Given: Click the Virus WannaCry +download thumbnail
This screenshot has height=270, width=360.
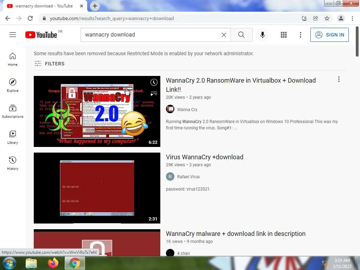Looking at the screenshot, I should point(97,188).
